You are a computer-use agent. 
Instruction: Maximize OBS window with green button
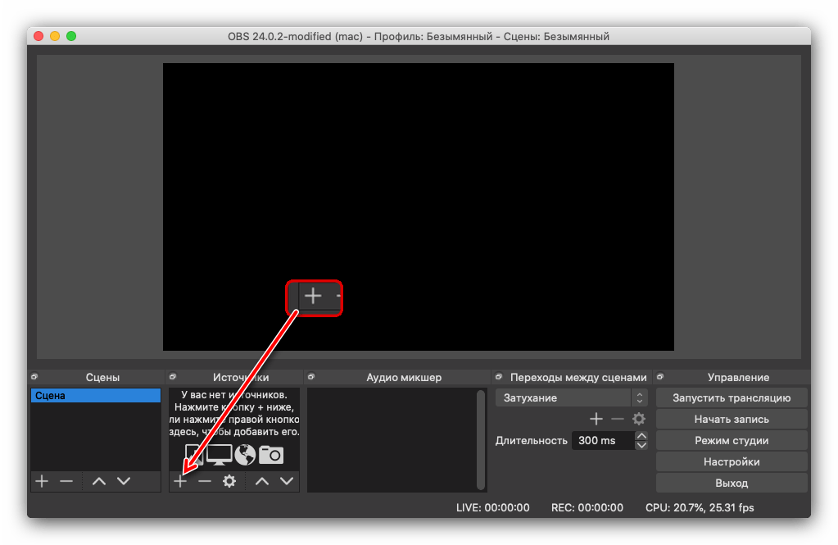[x=71, y=36]
